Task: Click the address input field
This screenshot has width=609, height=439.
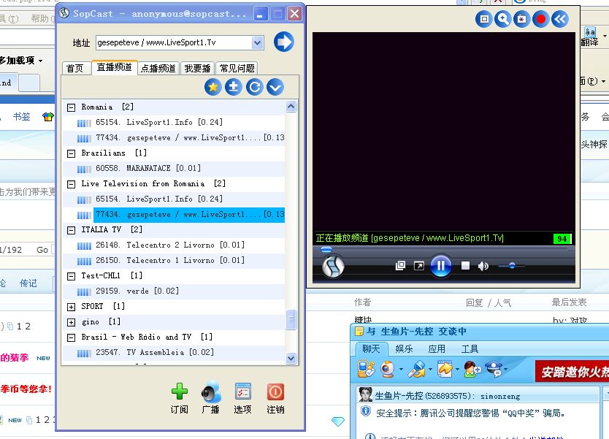Action: 174,43
